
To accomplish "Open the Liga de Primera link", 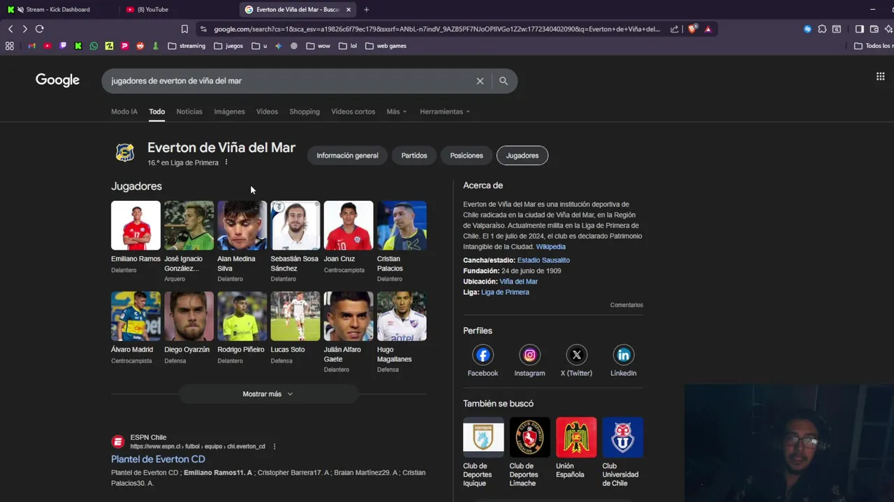I will click(x=505, y=292).
